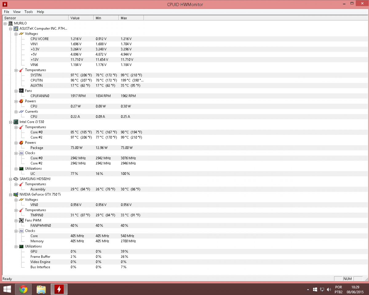Click the Max column header
The height and width of the screenshot is (295, 369).
131,18
